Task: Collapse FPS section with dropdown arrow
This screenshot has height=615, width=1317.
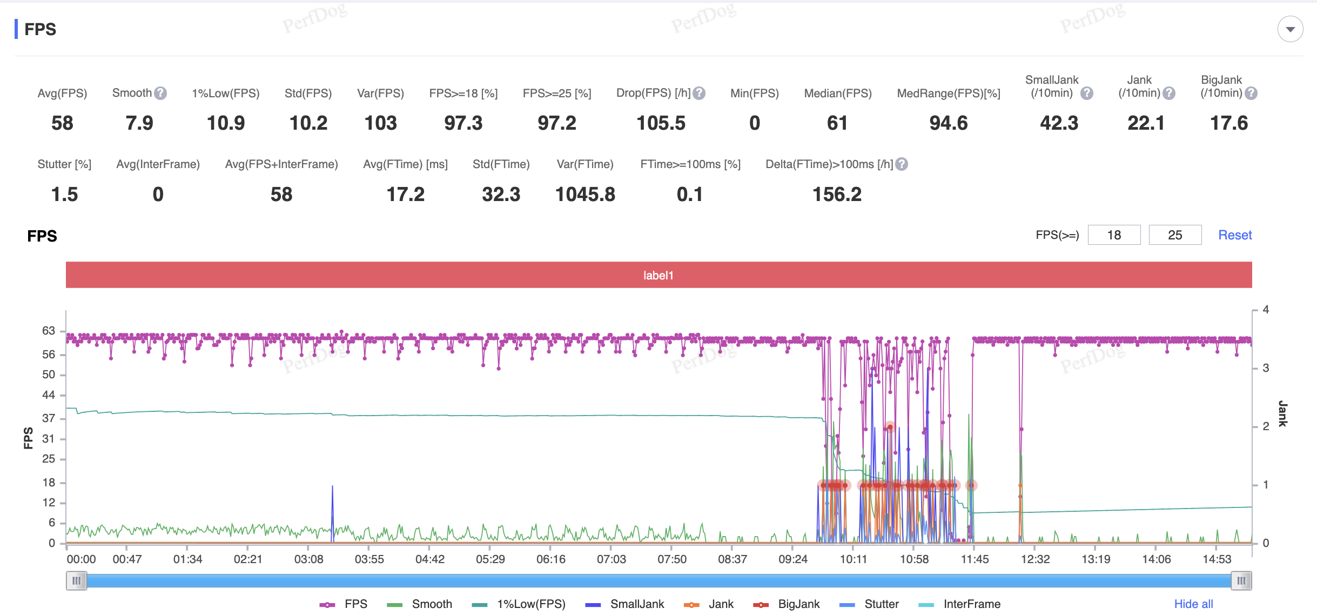Action: pos(1290,29)
